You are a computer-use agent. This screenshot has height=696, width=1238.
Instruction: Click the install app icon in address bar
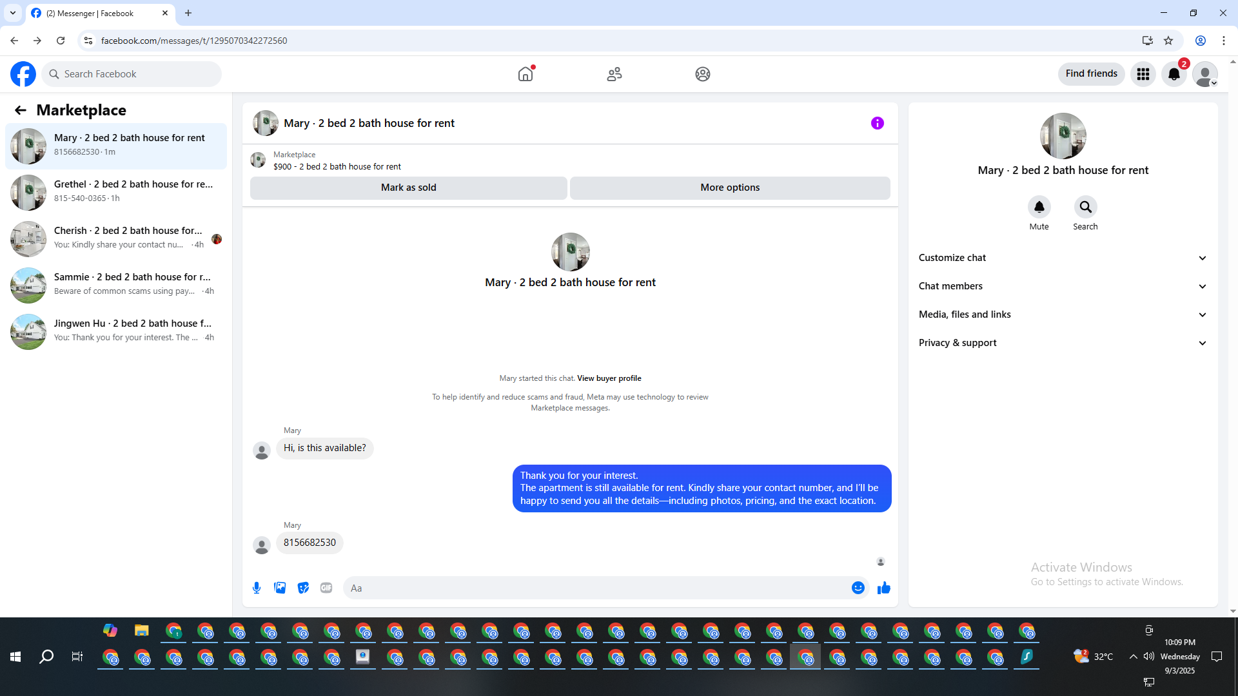[x=1148, y=41]
